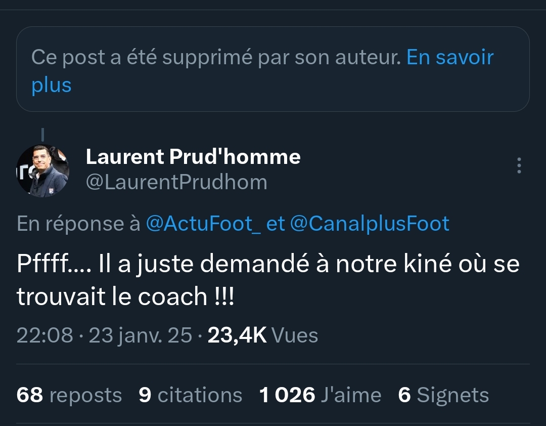The width and height of the screenshot is (546, 426).
Task: Click the display name Laurent Prud'homme
Action: point(193,157)
